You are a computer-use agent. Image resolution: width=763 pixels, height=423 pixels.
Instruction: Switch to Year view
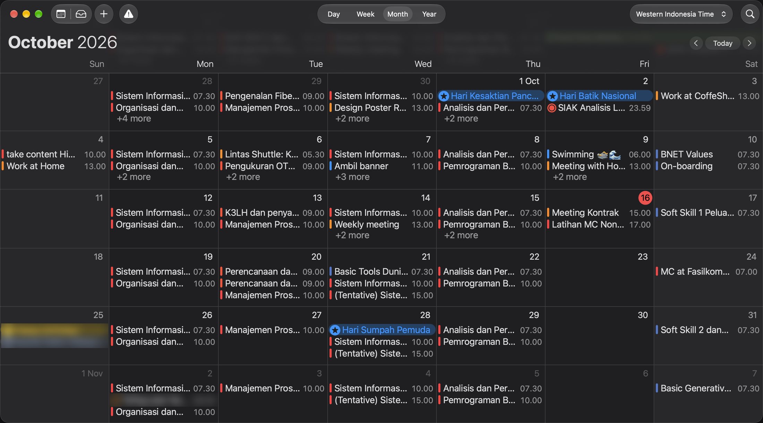(x=429, y=14)
